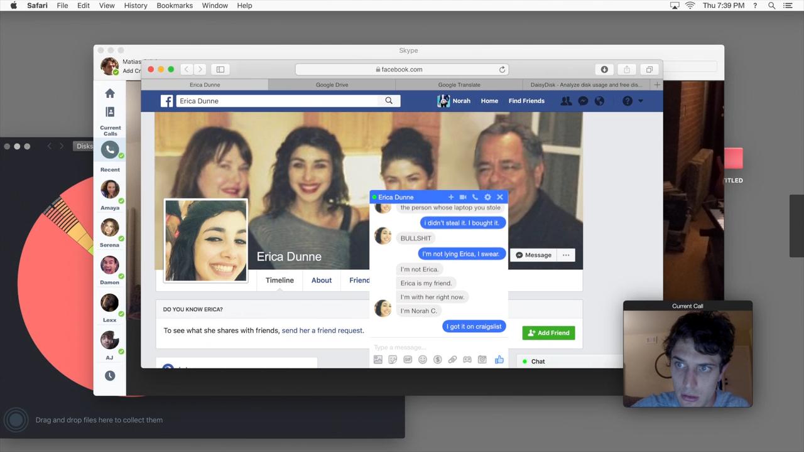Image resolution: width=804 pixels, height=452 pixels.
Task: Open the emoji picker in chat
Action: pyautogui.click(x=423, y=360)
